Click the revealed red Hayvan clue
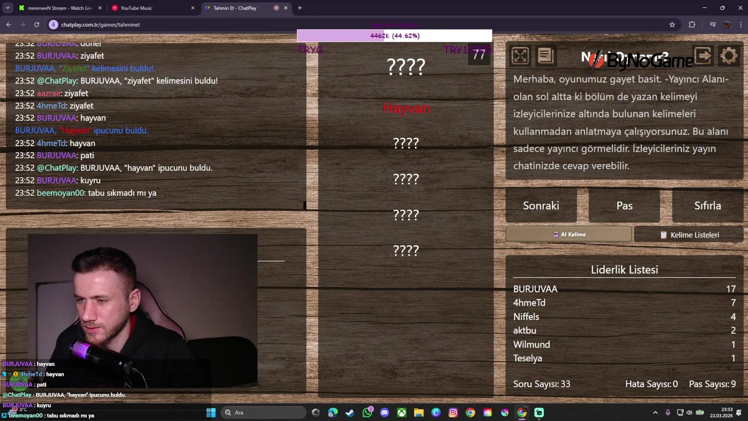The image size is (748, 421). [406, 108]
